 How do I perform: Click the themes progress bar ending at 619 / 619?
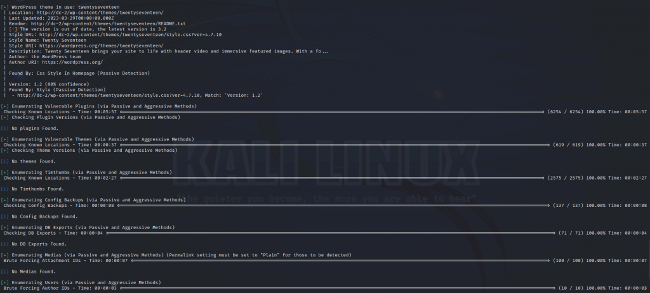click(335, 145)
